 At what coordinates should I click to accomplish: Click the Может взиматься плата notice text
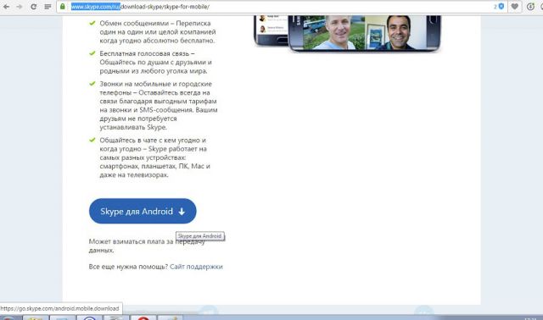click(147, 246)
